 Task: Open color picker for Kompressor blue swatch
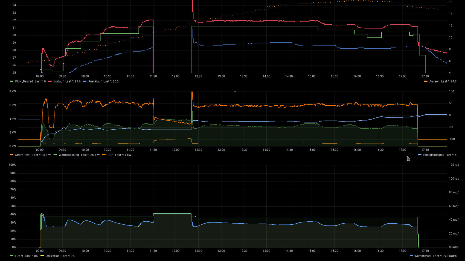[411, 256]
